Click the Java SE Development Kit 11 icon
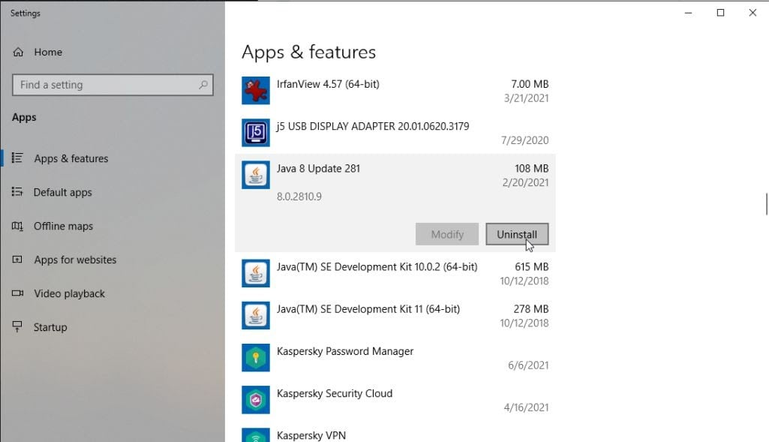Screen dimensions: 769x442 (256, 315)
